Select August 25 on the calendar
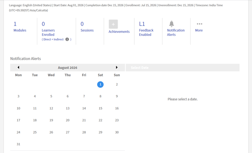252x153 pixels. 35,132
